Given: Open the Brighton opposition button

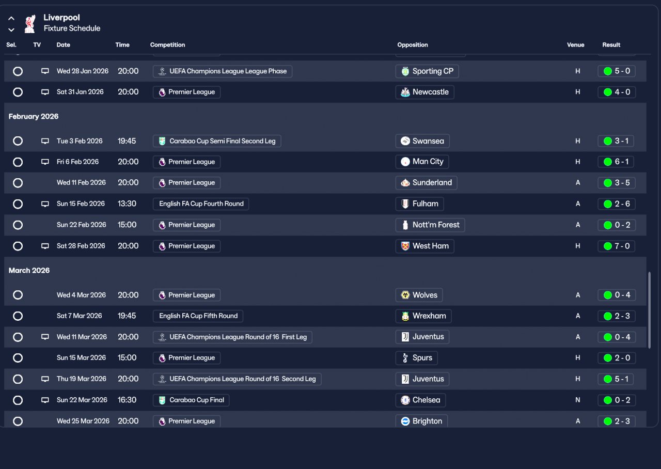Looking at the screenshot, I should (422, 420).
